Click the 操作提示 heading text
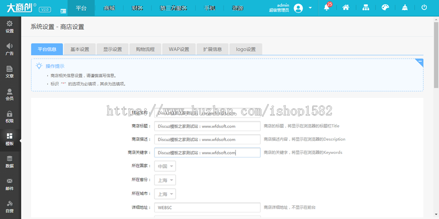Screen dimensions: 439x219 point(55,67)
